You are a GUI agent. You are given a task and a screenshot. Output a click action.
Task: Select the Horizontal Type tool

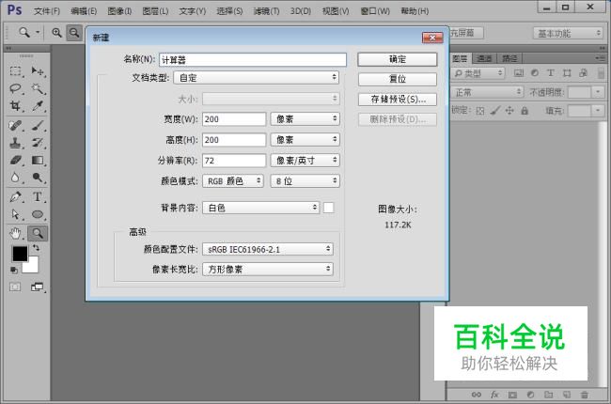tap(38, 196)
